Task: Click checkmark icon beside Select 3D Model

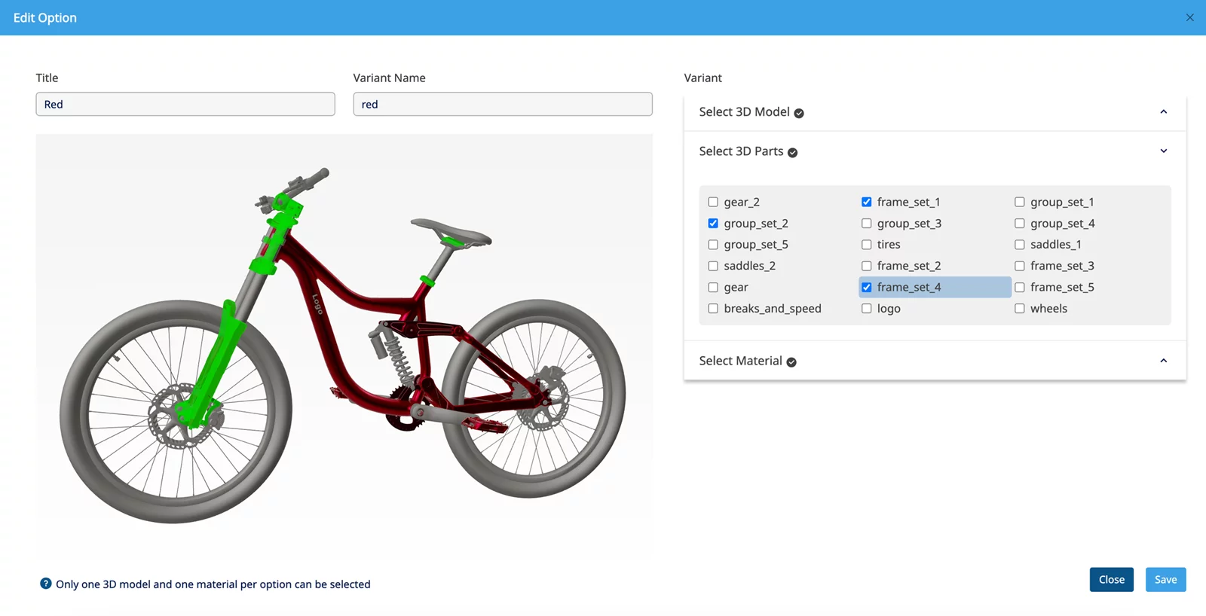Action: (x=799, y=113)
